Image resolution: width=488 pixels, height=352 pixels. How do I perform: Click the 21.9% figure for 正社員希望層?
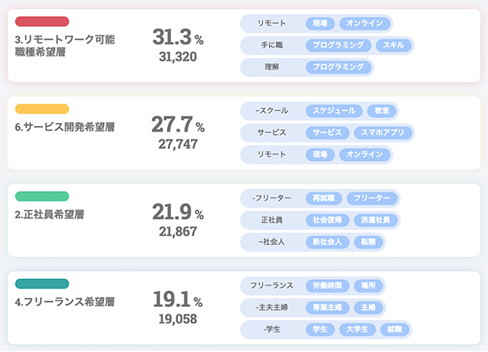[178, 212]
